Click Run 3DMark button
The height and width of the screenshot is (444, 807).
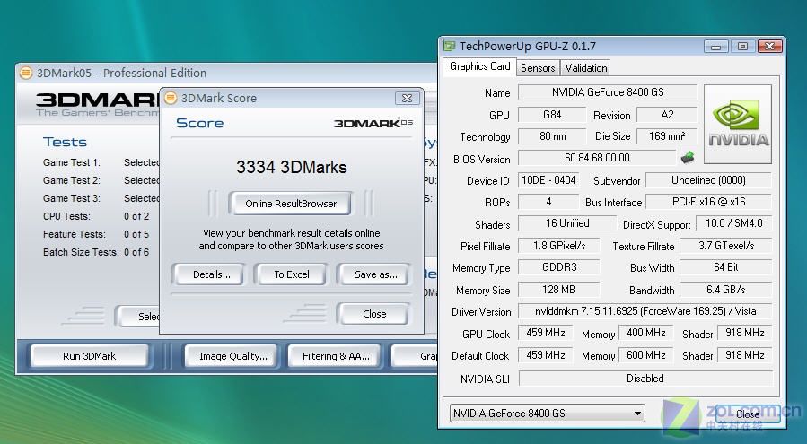pos(89,356)
